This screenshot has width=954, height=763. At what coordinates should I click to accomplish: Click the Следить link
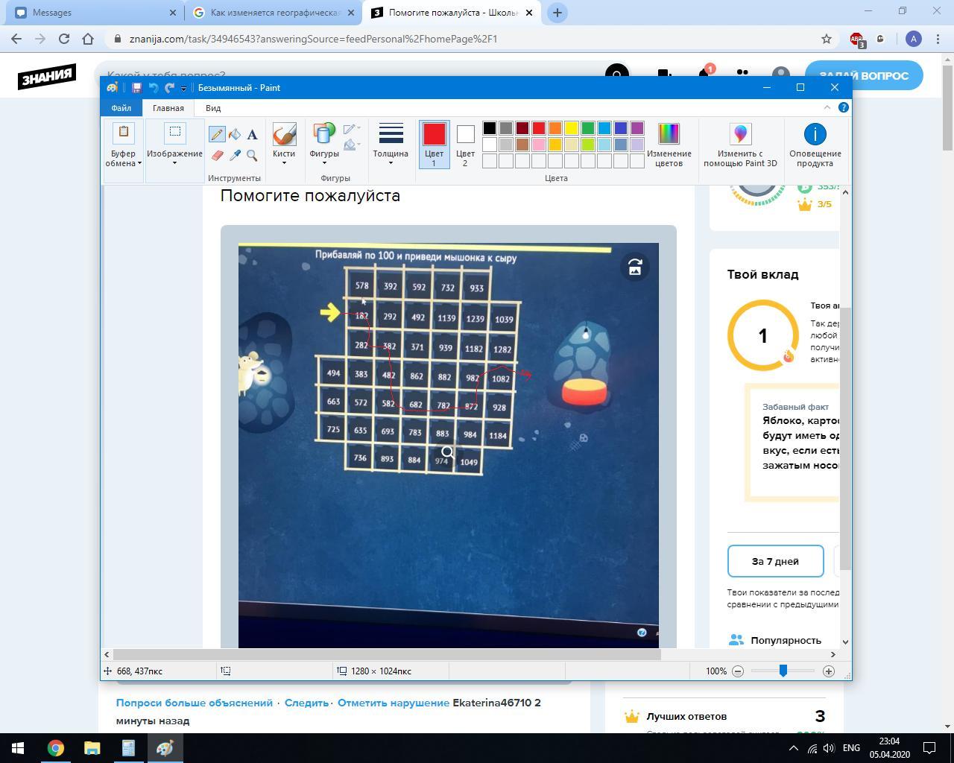tap(306, 703)
